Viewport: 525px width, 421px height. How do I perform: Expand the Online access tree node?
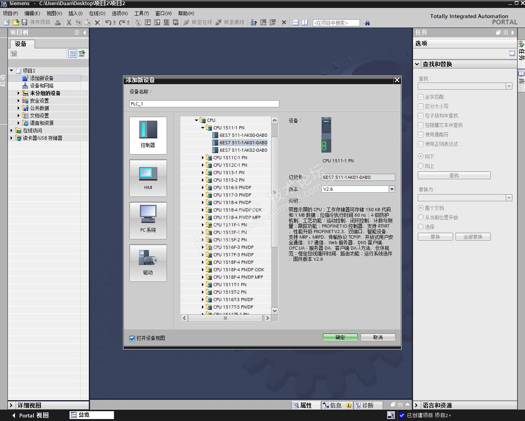(x=11, y=131)
